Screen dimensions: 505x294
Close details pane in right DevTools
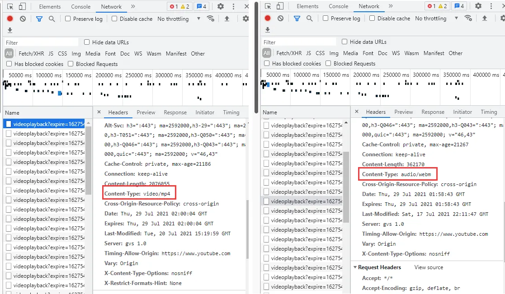pos(357,112)
